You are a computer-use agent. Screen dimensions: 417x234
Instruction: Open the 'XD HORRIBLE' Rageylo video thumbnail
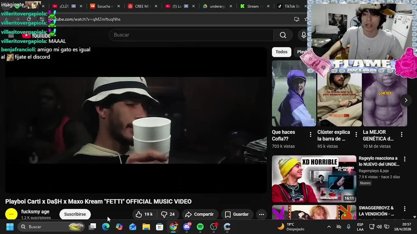pyautogui.click(x=314, y=179)
